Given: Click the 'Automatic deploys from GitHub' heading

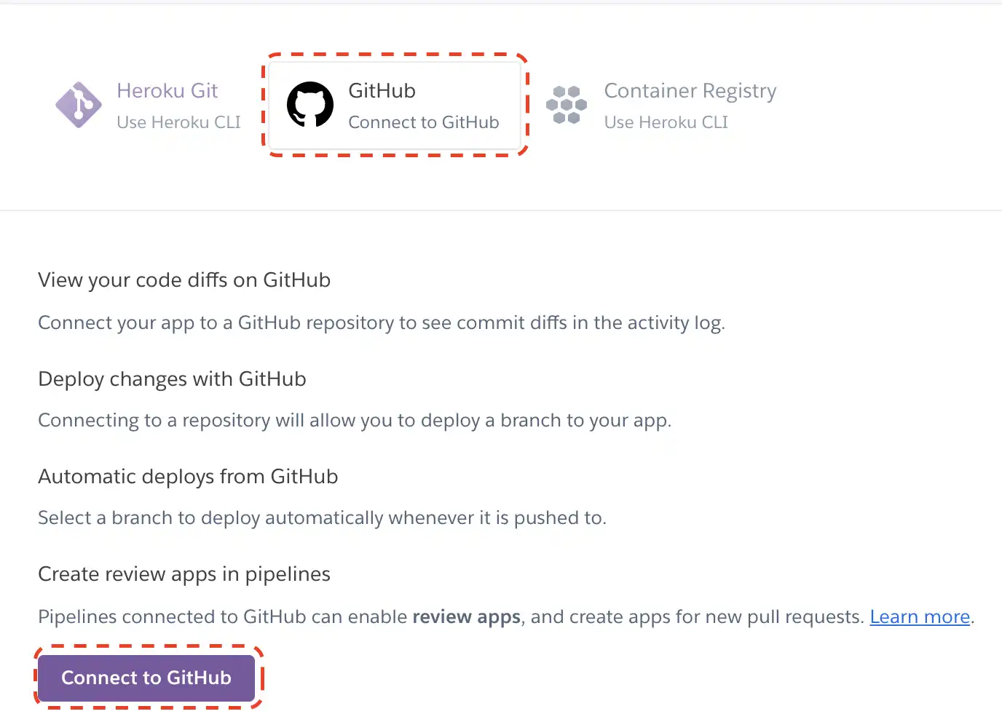Looking at the screenshot, I should click(x=188, y=476).
